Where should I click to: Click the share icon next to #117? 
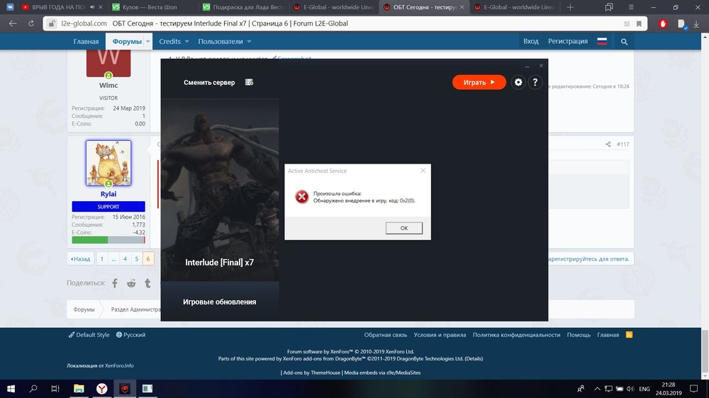[608, 144]
